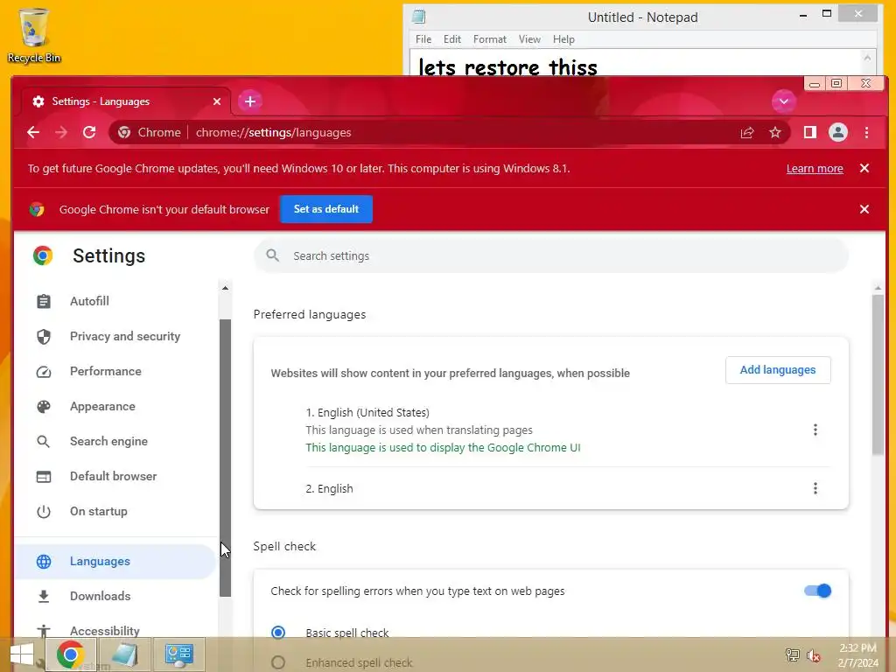Click the Chrome site info icon in address bar
The image size is (896, 672).
124,133
